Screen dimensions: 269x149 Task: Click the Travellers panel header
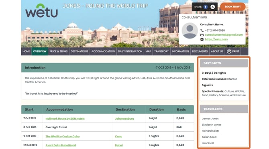(x=224, y=109)
